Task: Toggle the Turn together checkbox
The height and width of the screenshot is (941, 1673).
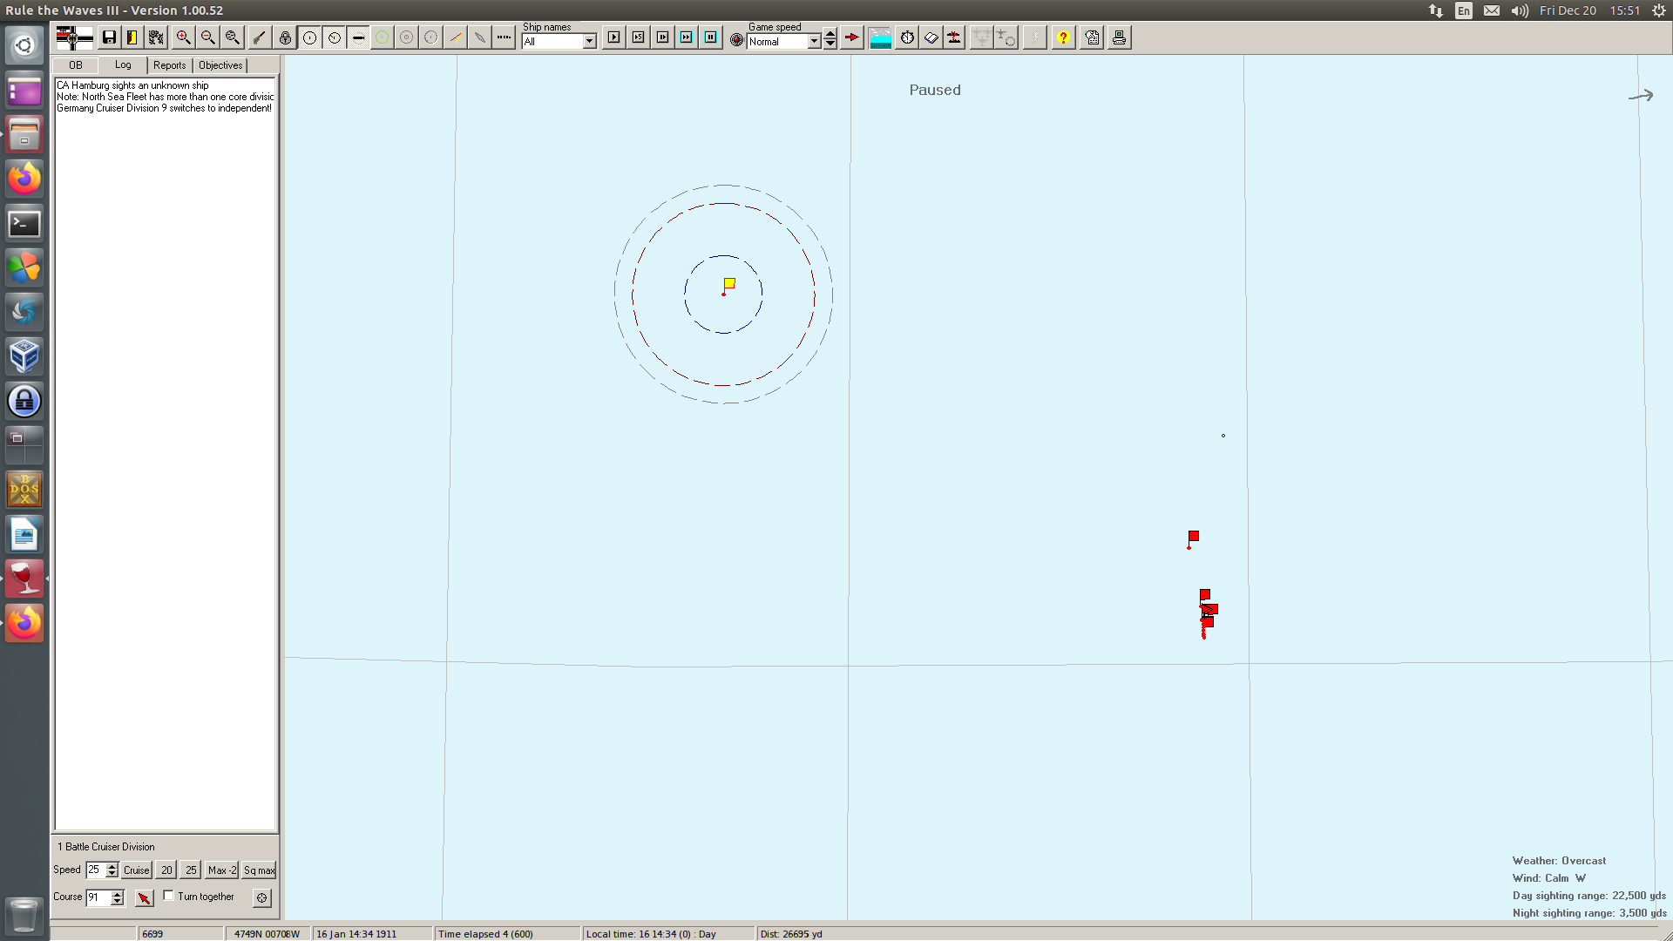Action: pyautogui.click(x=169, y=896)
